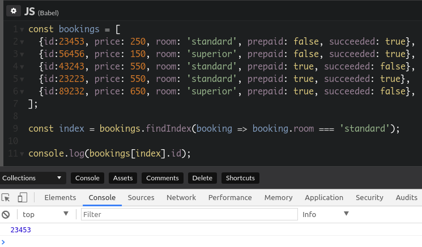This screenshot has width=422, height=247.
Task: Collapse code fold arrow on line 1
Action: [22, 29]
